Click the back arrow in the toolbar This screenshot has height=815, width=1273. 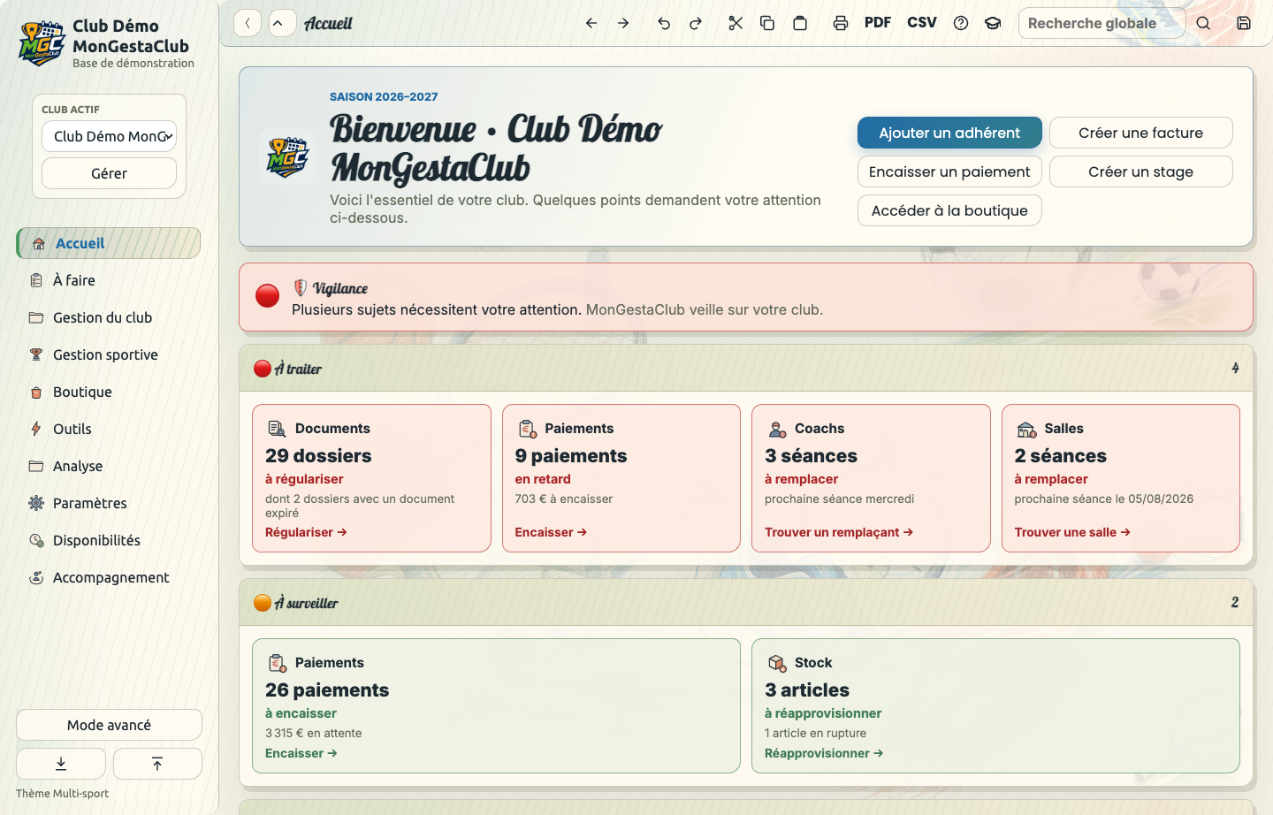[591, 23]
